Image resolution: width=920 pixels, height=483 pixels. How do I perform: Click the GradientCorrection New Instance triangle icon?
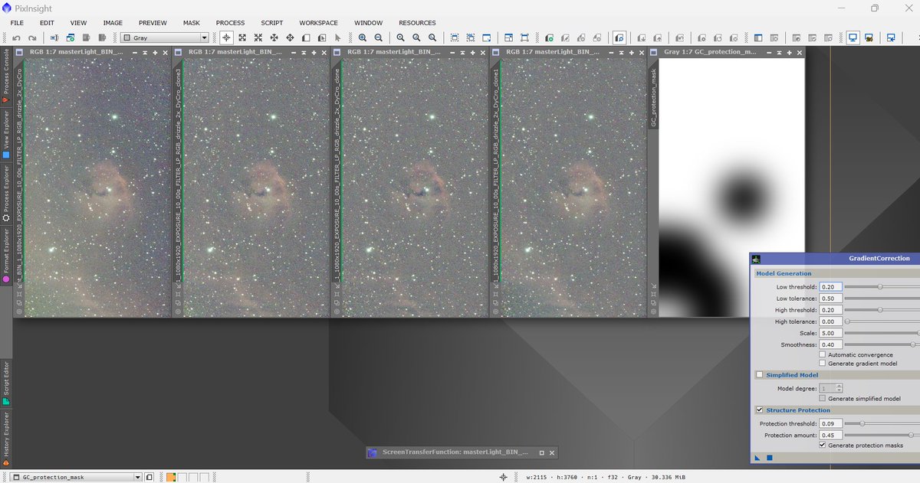(x=757, y=458)
